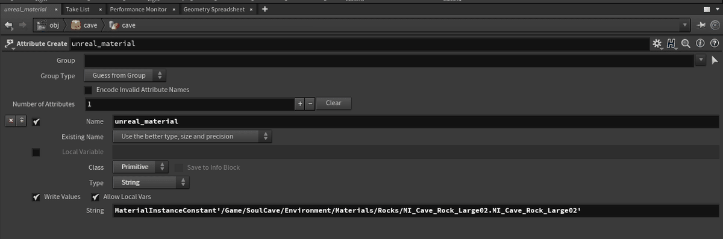Click into the Group input field

pyautogui.click(x=389, y=60)
